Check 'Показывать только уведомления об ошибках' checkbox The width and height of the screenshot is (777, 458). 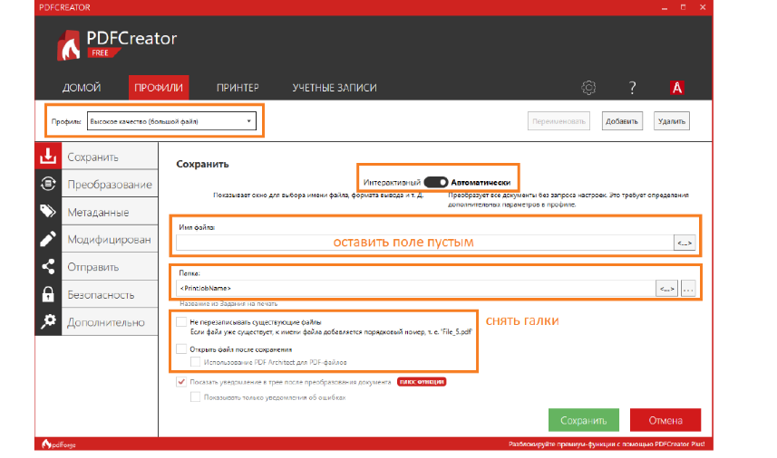195,397
